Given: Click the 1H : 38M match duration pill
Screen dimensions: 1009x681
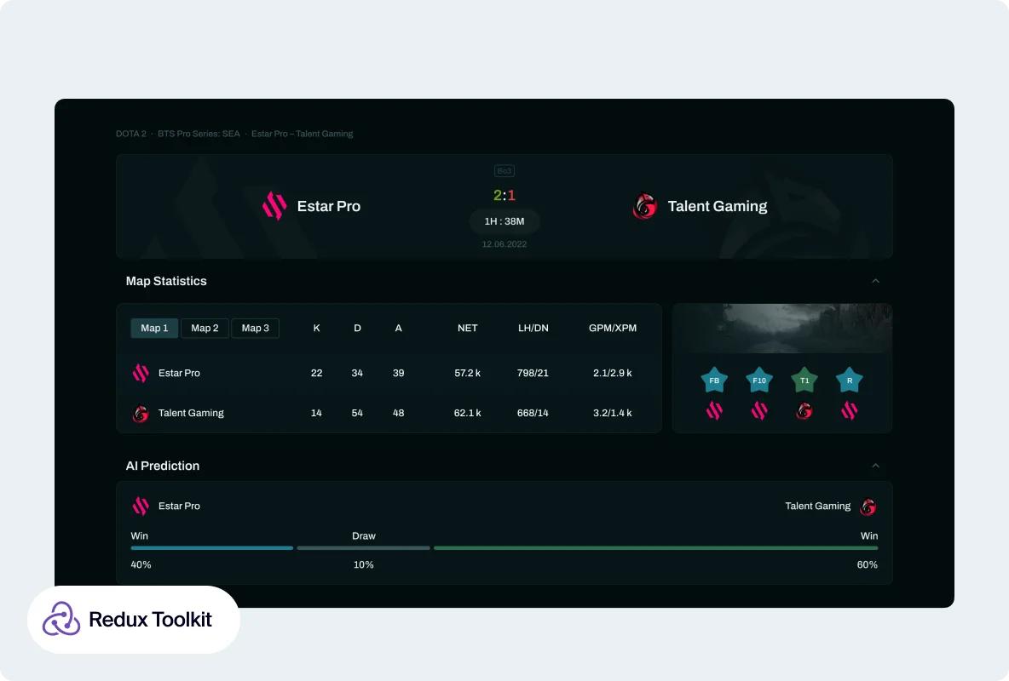Looking at the screenshot, I should pyautogui.click(x=504, y=221).
